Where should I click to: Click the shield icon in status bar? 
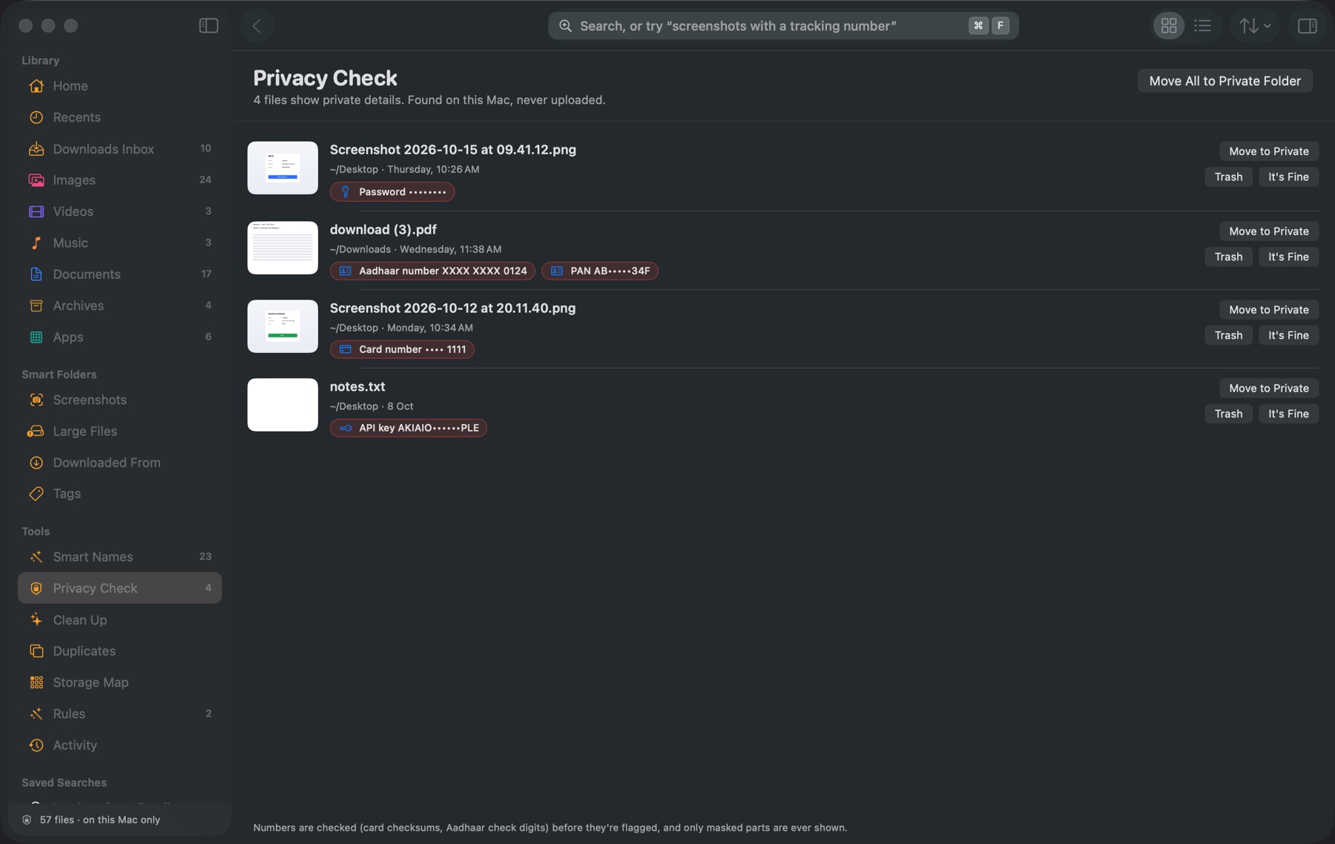(x=27, y=820)
